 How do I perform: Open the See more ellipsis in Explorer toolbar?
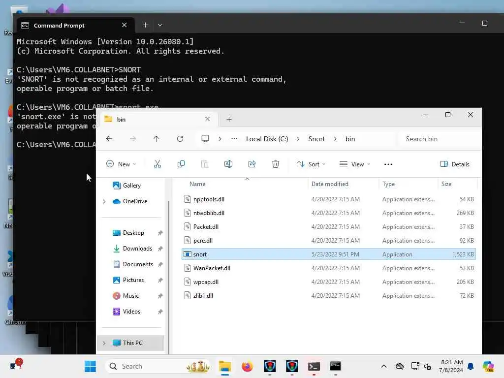388,164
